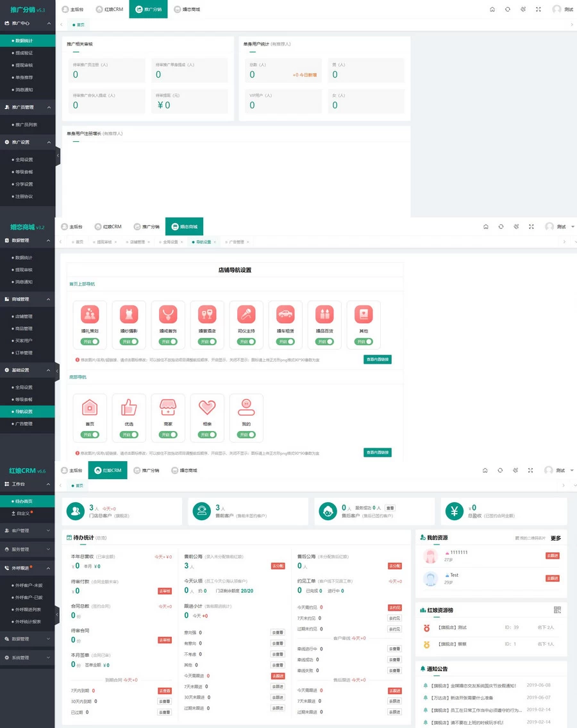Click the 商家 shop icon in bottom navigation
The image size is (577, 728).
168,407
